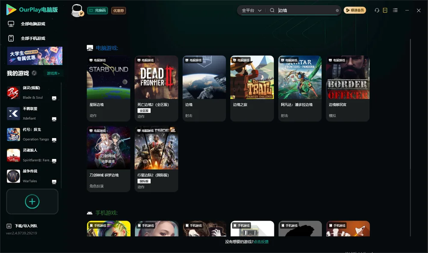Click the 电脑游戏 section header
Screen dimensions: 428x253
tap(107, 48)
